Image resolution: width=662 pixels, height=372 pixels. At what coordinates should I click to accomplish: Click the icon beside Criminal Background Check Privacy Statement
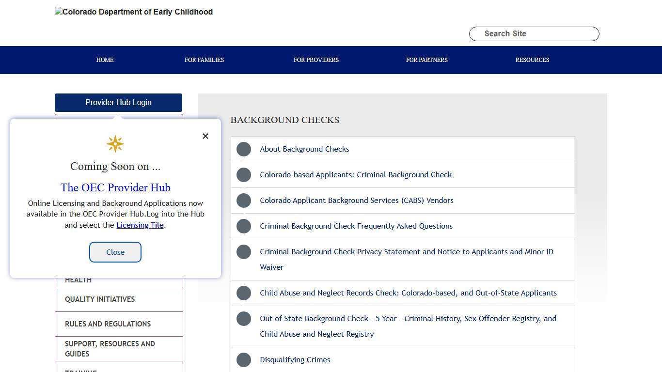pos(243,251)
